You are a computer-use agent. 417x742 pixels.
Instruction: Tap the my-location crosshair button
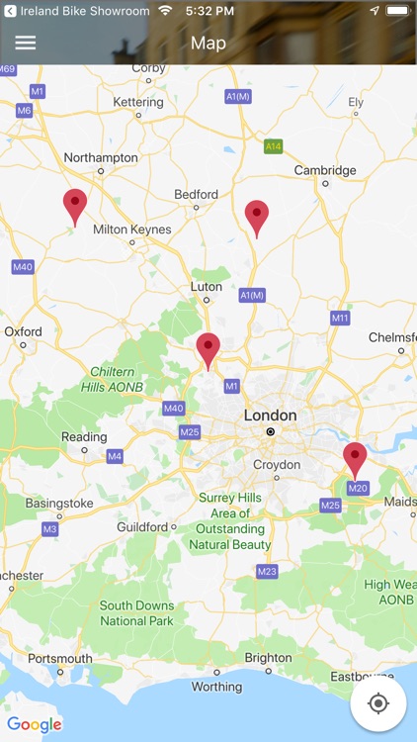coord(378,703)
